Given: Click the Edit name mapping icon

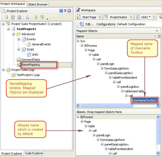Looking at the screenshot, I should [x=81, y=24].
